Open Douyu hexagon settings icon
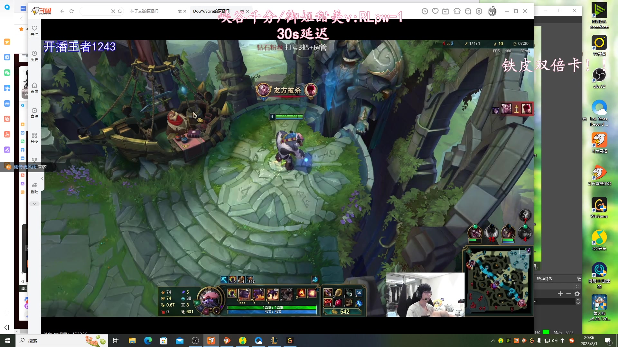618x347 pixels. 479,11
